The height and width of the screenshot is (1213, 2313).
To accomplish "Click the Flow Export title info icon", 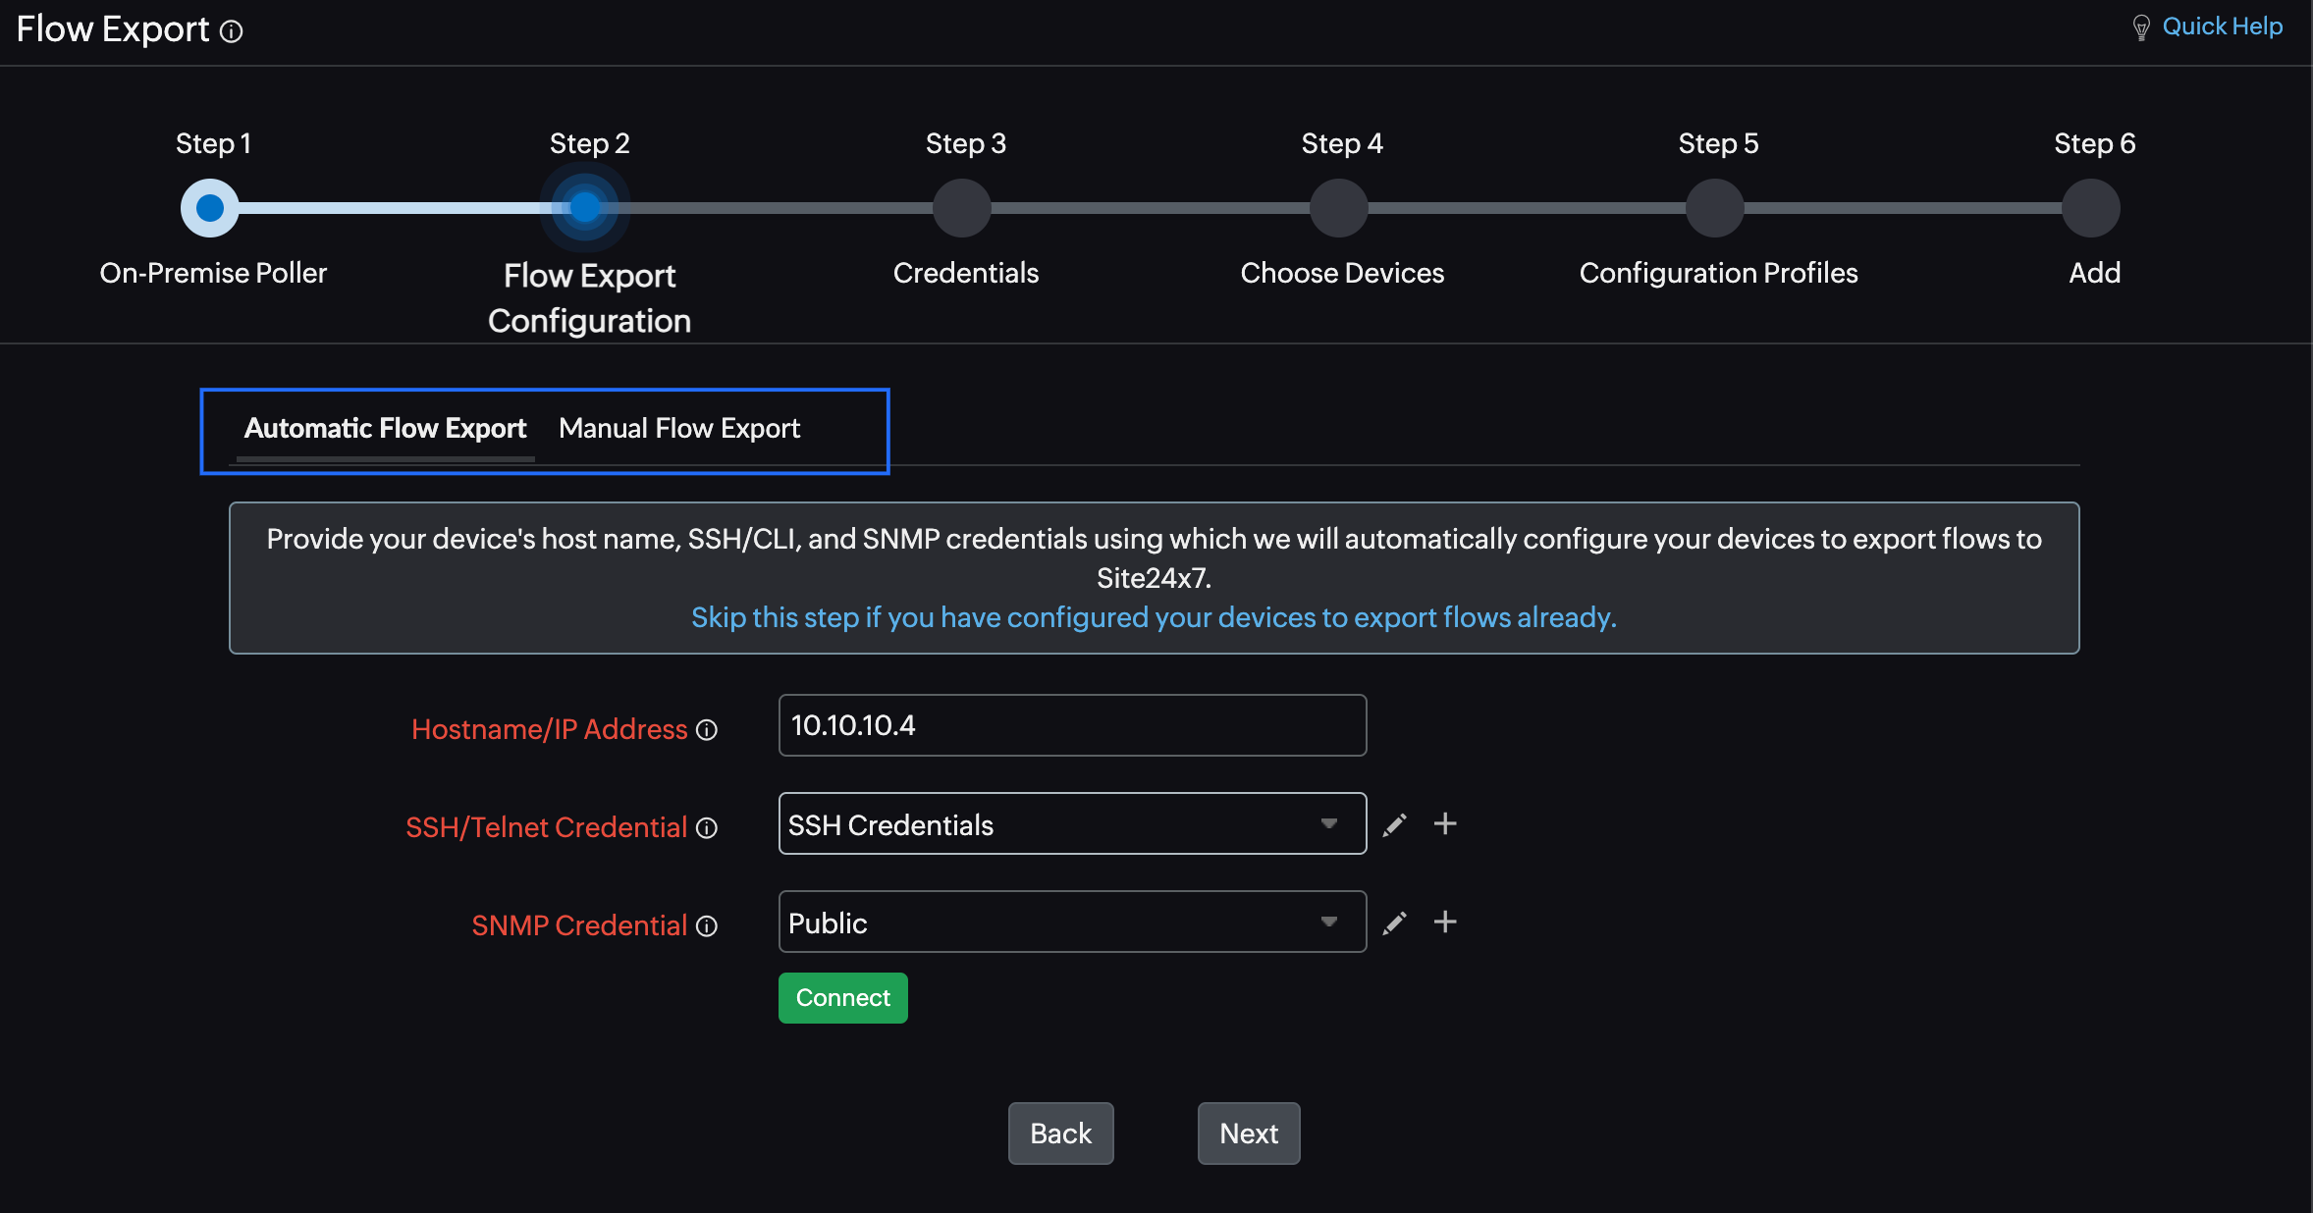I will coord(232,32).
